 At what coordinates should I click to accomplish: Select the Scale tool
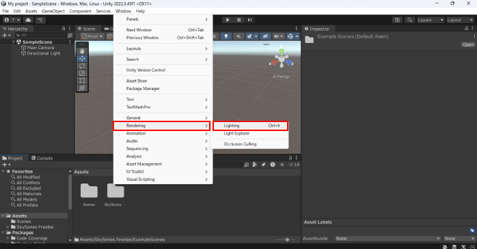82,73
